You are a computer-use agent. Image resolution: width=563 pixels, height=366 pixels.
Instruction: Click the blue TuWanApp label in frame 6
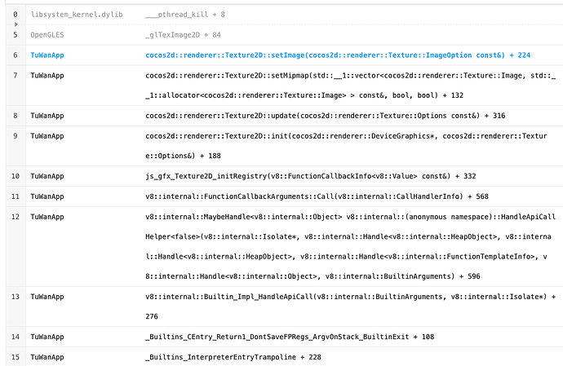pos(48,55)
